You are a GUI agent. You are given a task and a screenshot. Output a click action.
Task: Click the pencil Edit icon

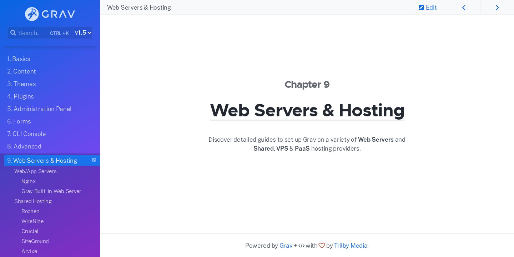(x=422, y=7)
